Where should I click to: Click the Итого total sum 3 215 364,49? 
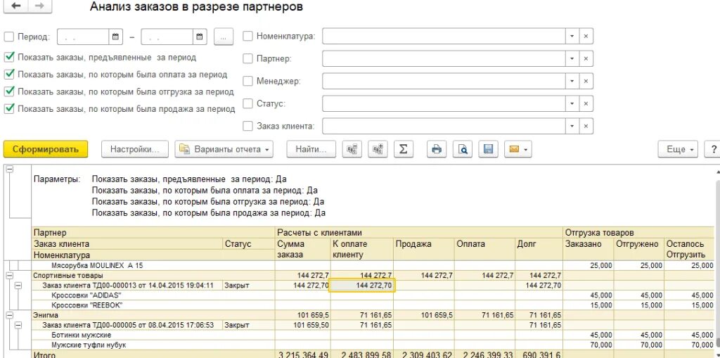(304, 355)
